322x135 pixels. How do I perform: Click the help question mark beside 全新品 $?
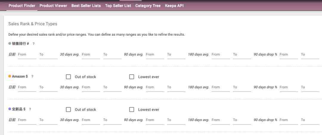click(x=30, y=109)
